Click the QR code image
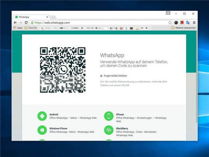This screenshot has width=209, height=157. 63,70
